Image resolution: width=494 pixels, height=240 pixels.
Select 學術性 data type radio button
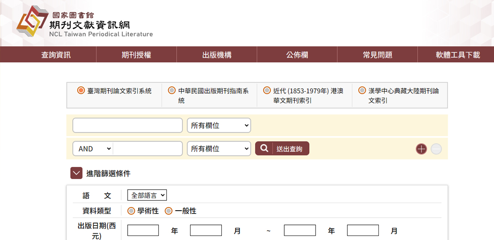pyautogui.click(x=131, y=211)
